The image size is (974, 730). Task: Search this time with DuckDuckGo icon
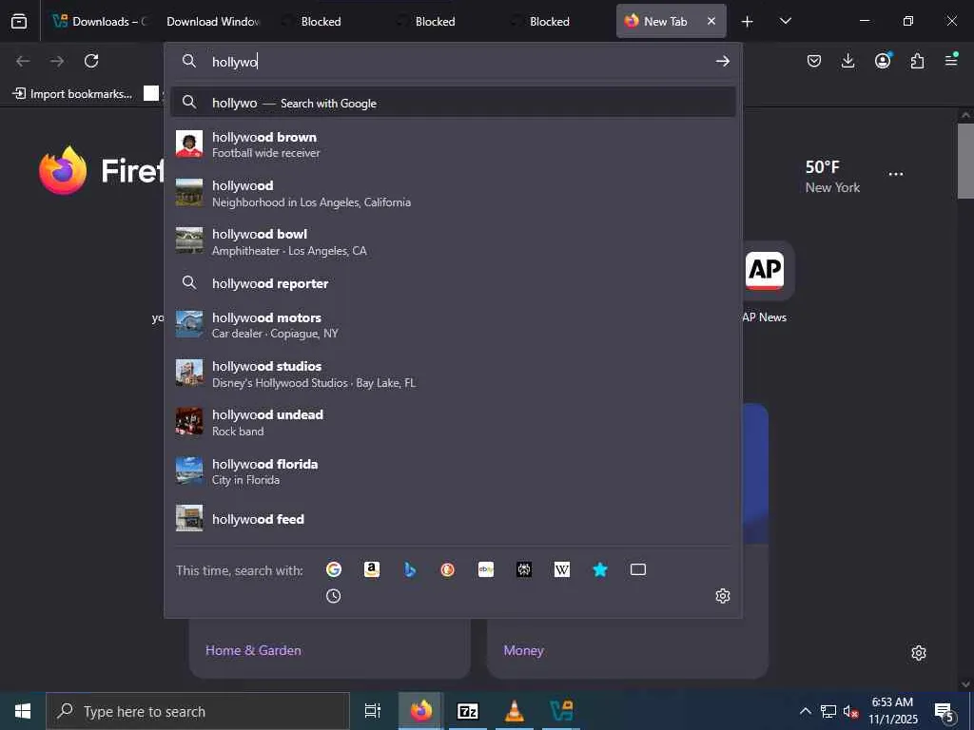pos(447,569)
